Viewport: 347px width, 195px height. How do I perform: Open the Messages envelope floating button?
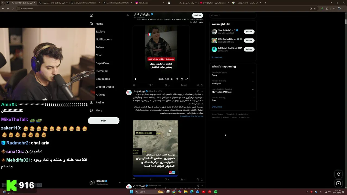pos(338,183)
